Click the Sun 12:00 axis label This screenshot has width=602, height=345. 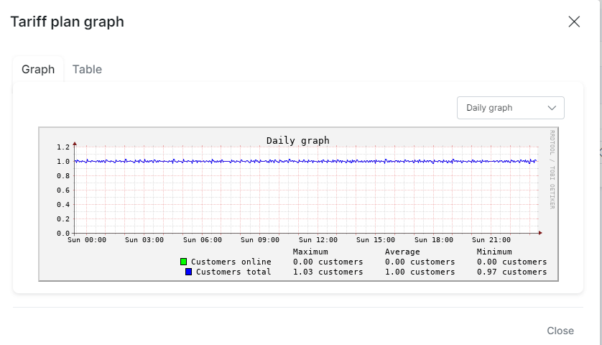[318, 240]
